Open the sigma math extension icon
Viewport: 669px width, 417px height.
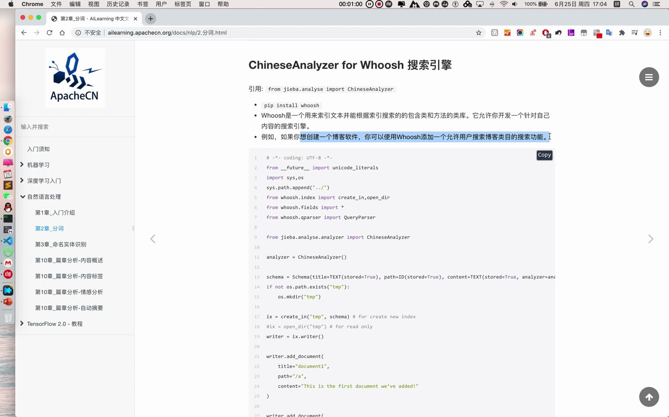tap(495, 33)
